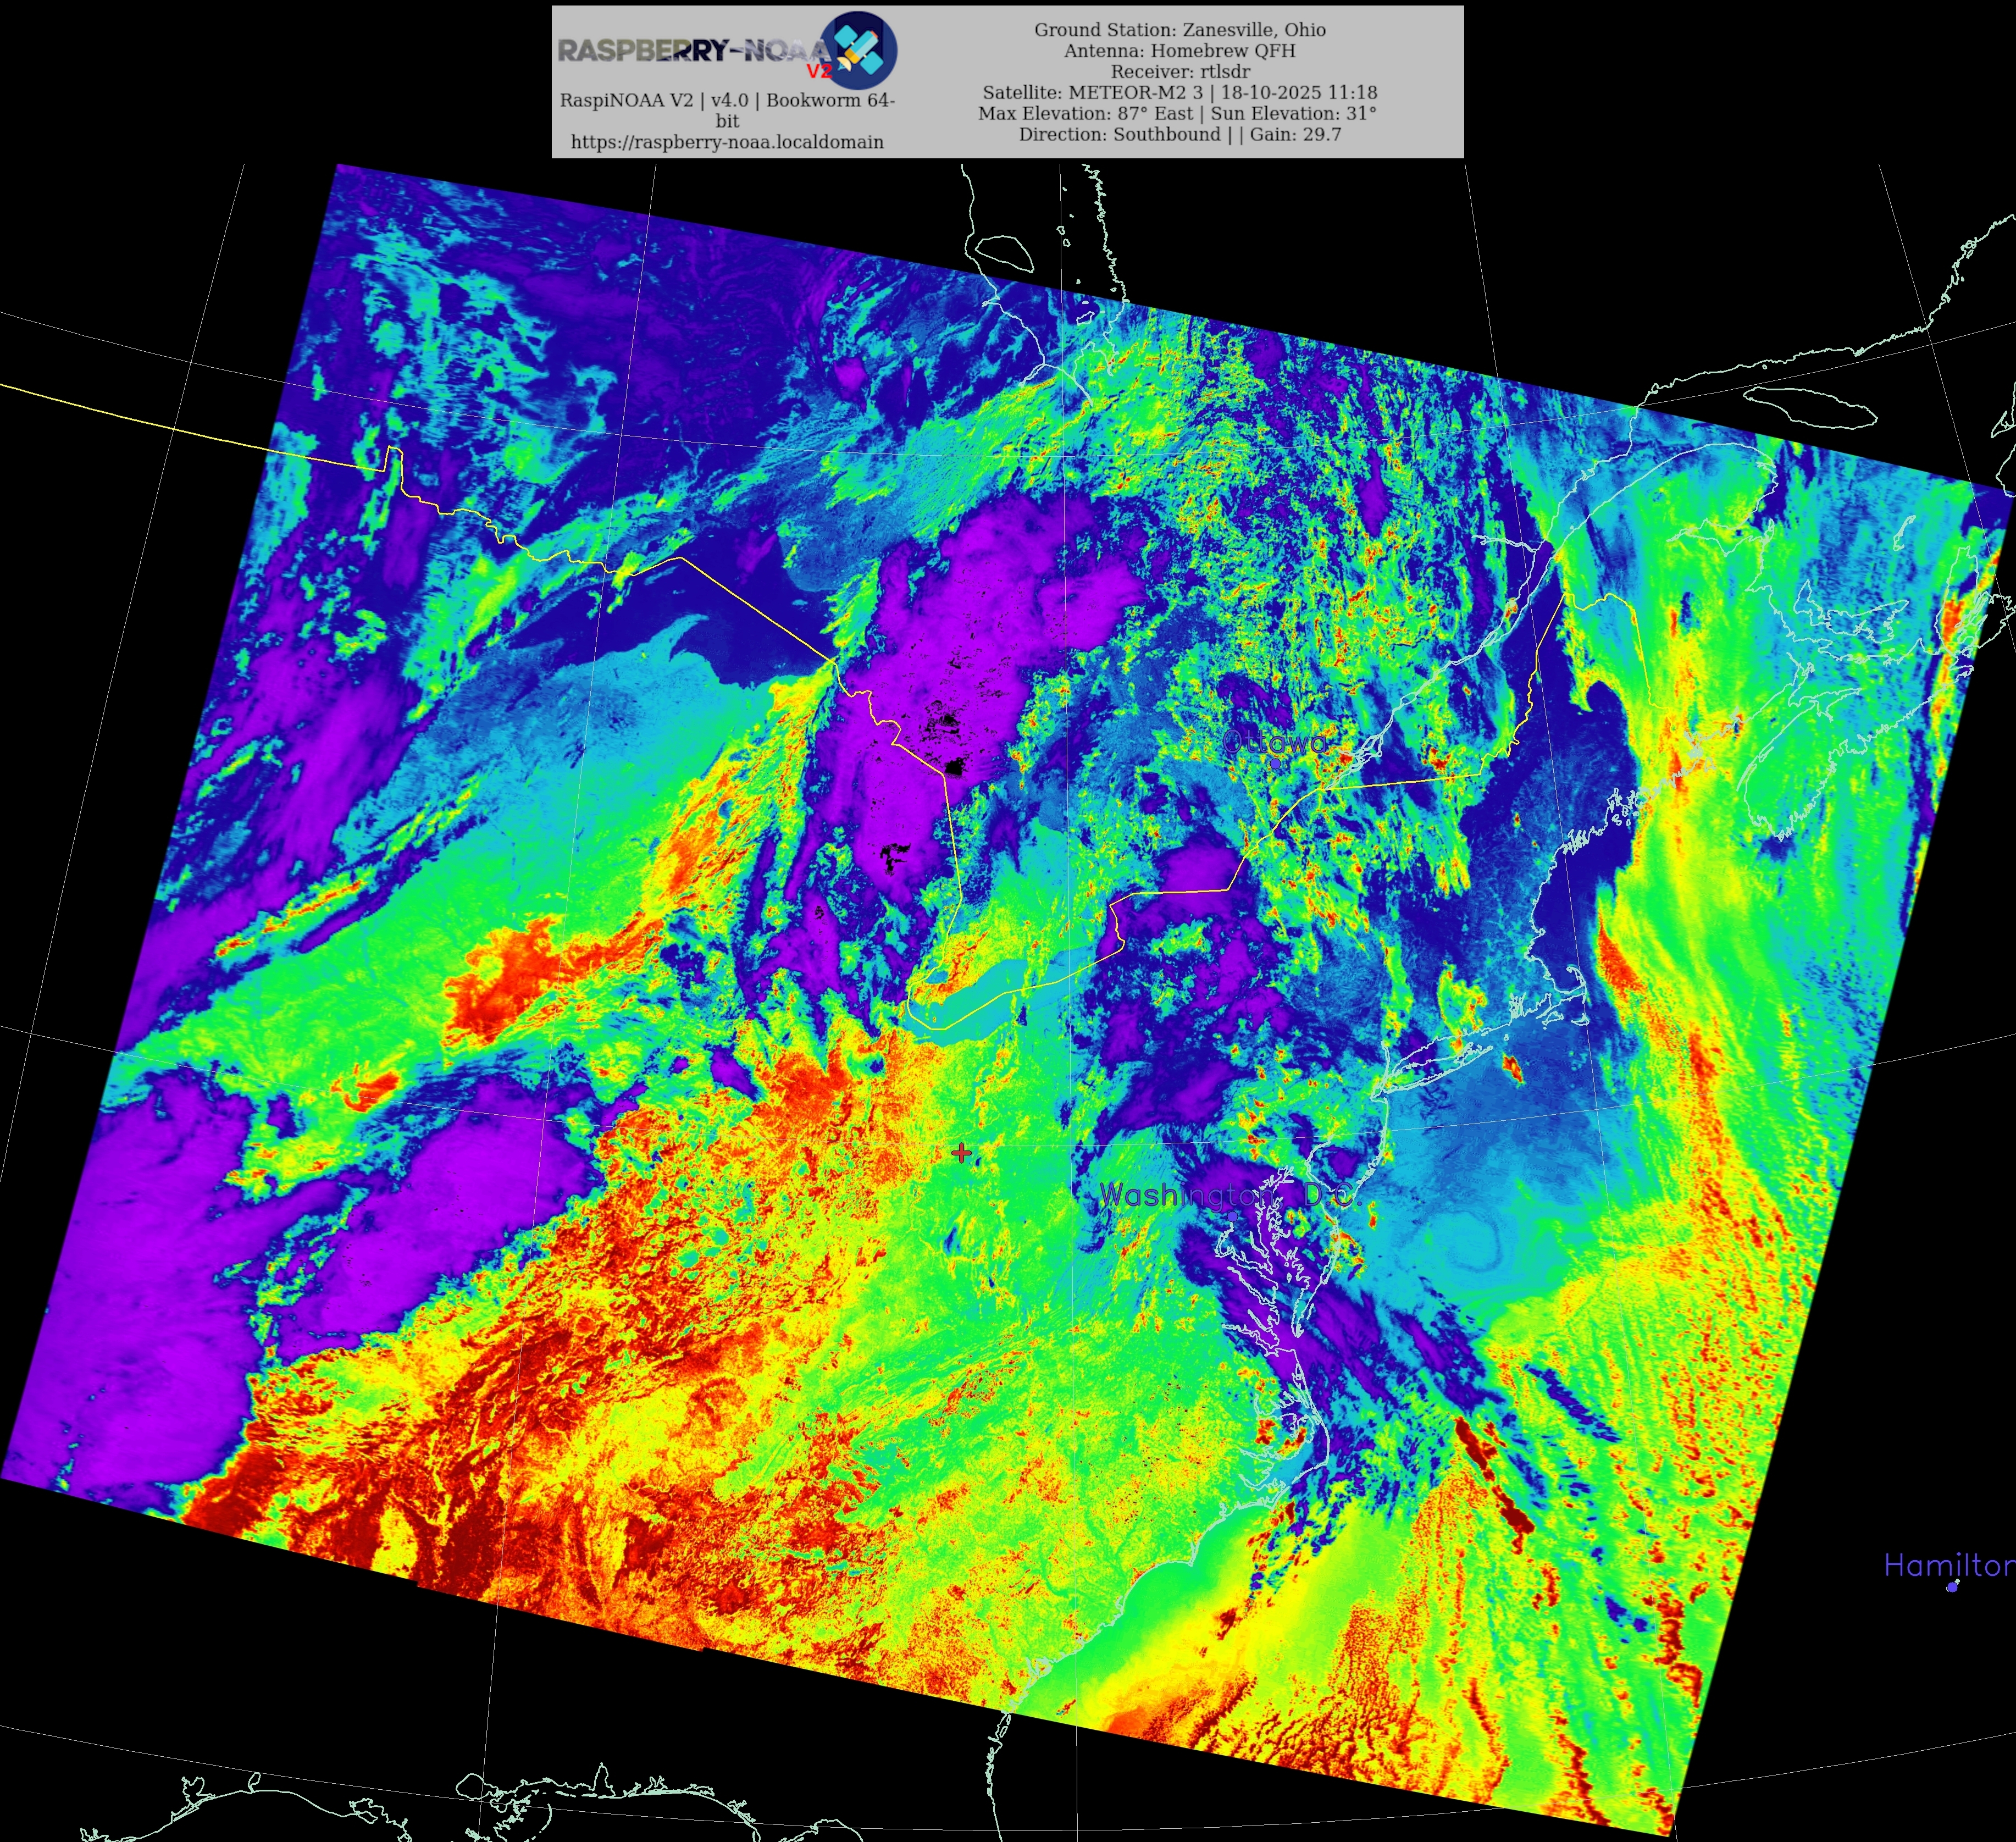The image size is (2016, 1842).
Task: Click the Ottawa city dot marker
Action: click(1275, 763)
